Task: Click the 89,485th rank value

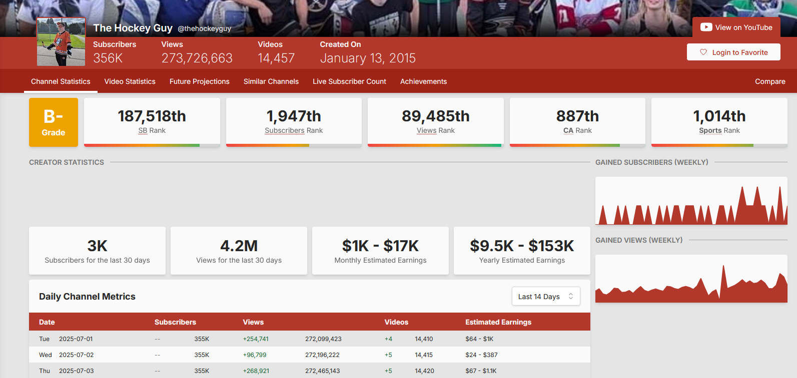Action: [435, 116]
